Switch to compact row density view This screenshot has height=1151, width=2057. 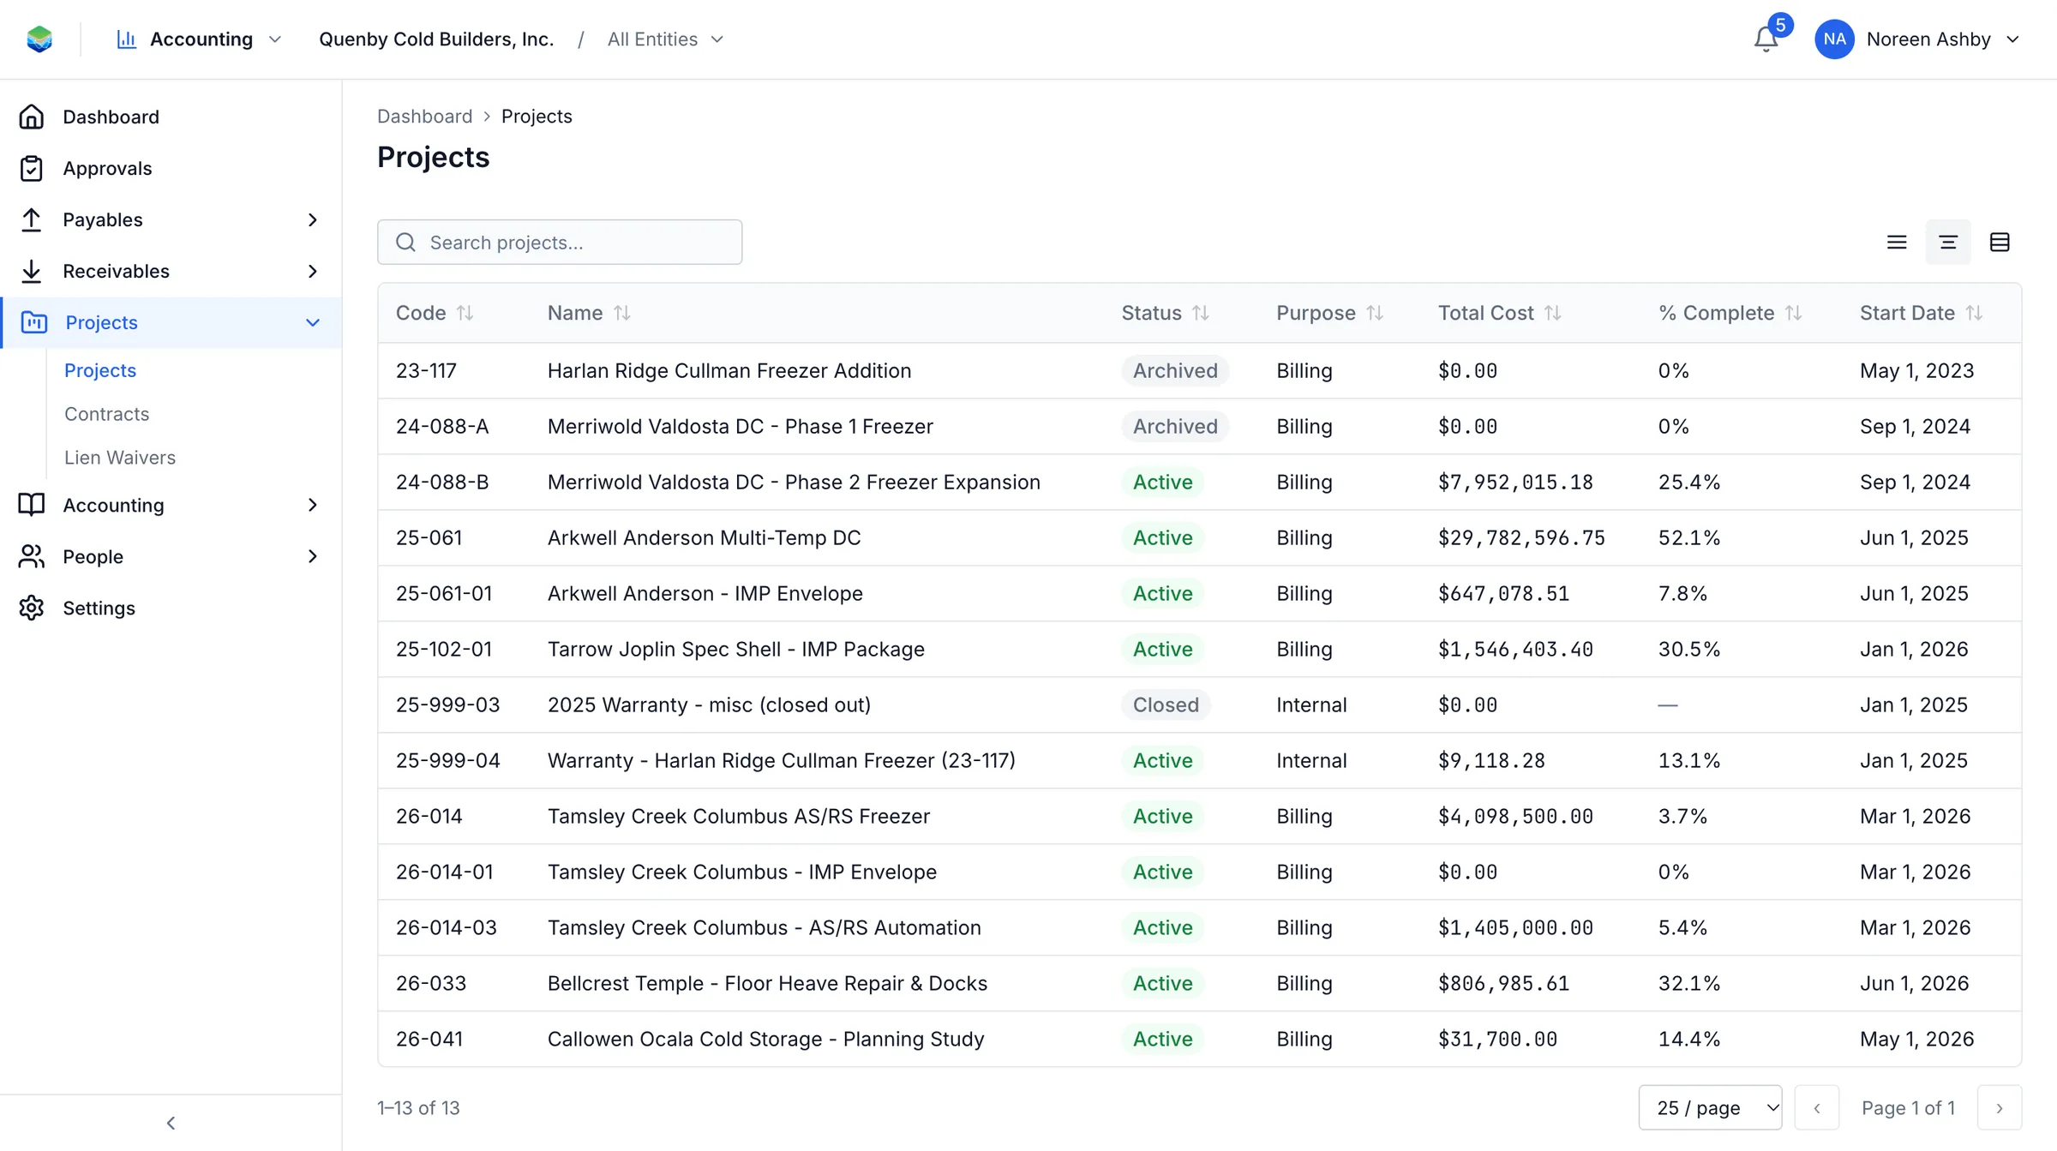[x=1897, y=243]
